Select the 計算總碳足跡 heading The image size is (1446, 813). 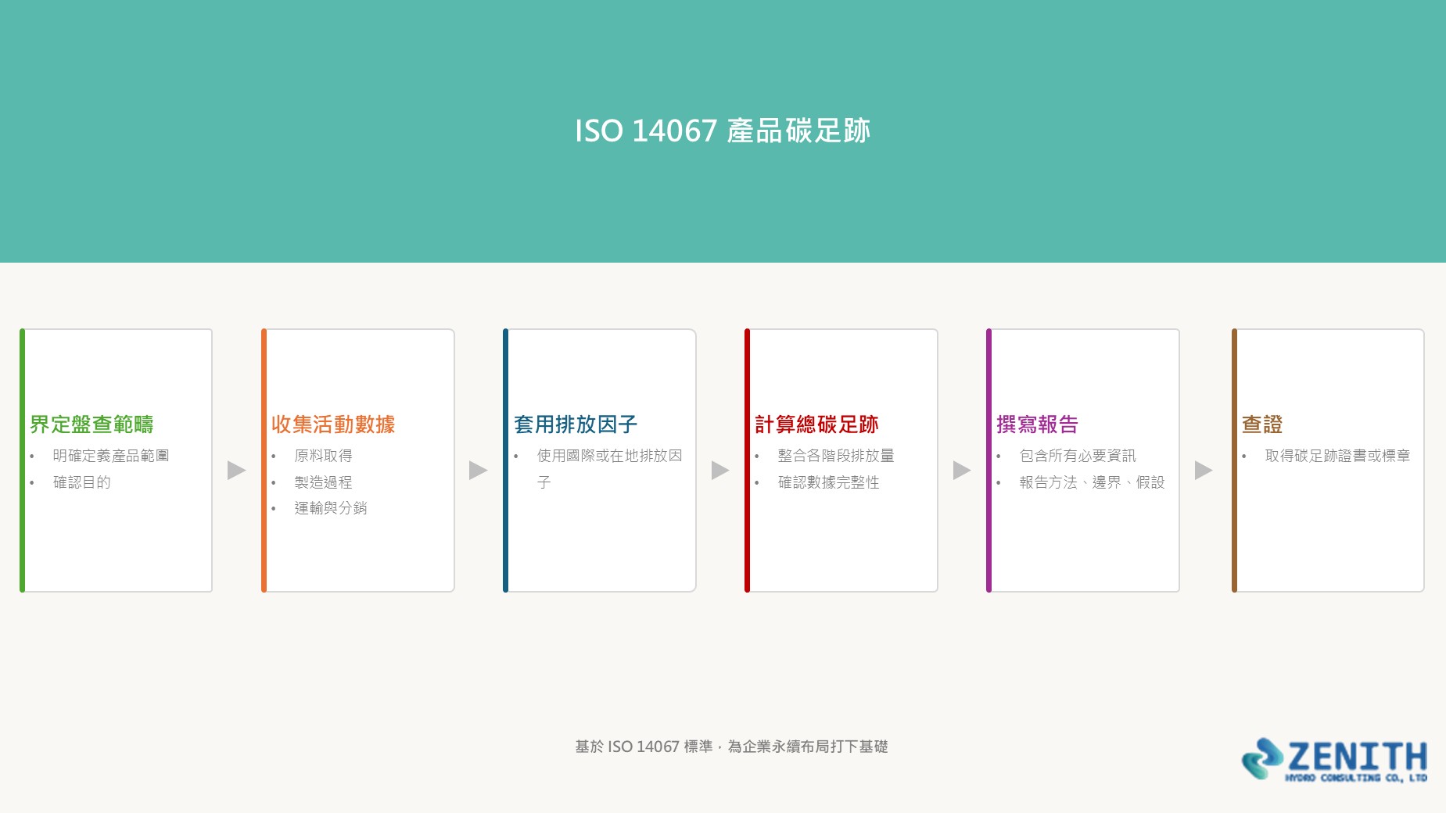pos(816,424)
